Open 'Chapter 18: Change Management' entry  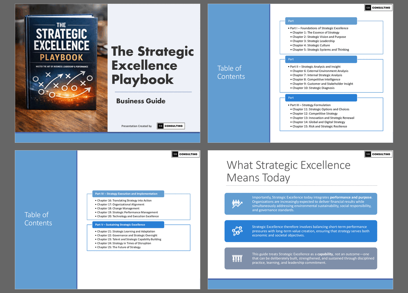[118, 208]
